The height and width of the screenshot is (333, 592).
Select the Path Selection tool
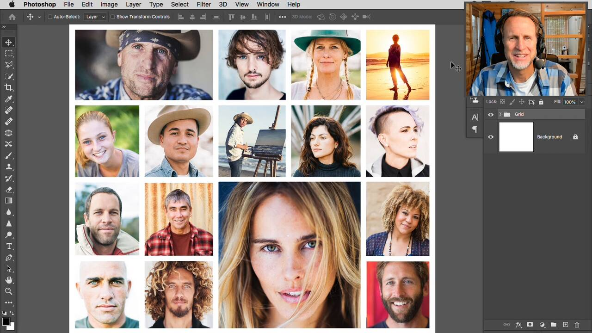(9, 269)
